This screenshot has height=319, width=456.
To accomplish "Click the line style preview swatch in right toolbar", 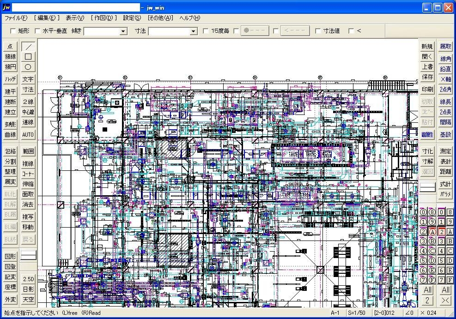I will point(427,187).
